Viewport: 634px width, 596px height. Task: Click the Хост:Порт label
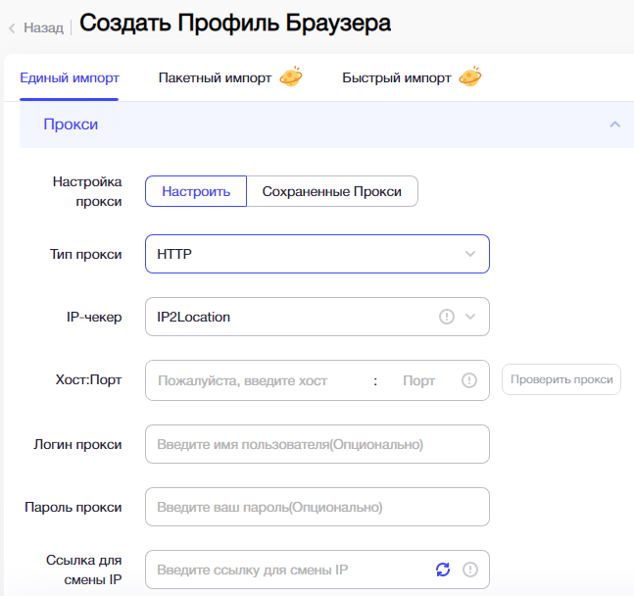88,379
